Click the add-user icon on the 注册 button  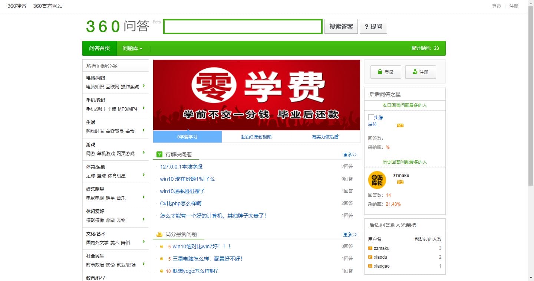click(415, 72)
